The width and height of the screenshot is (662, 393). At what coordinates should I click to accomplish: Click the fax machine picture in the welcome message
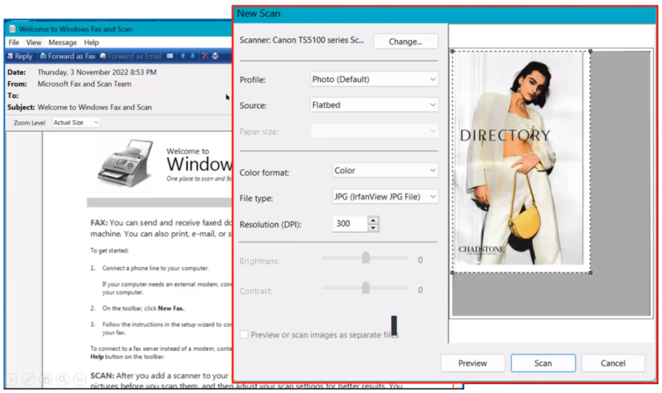(126, 163)
